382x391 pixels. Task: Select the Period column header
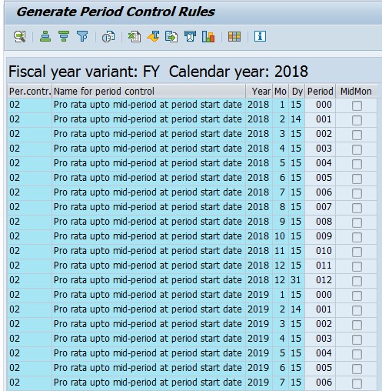pos(321,91)
